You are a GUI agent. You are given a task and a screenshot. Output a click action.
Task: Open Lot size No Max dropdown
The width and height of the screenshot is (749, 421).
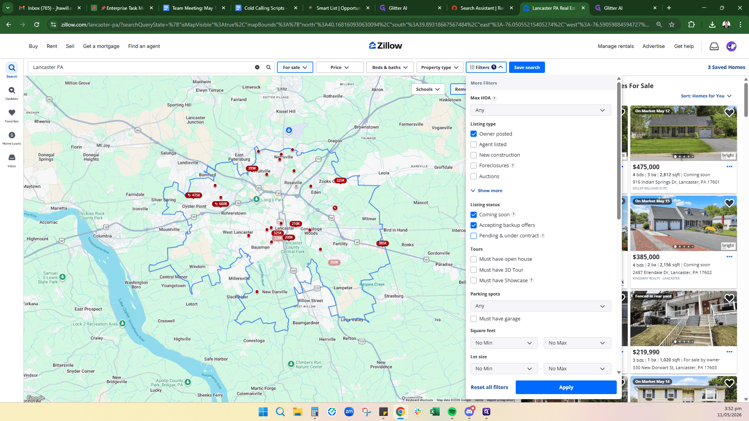pos(577,369)
